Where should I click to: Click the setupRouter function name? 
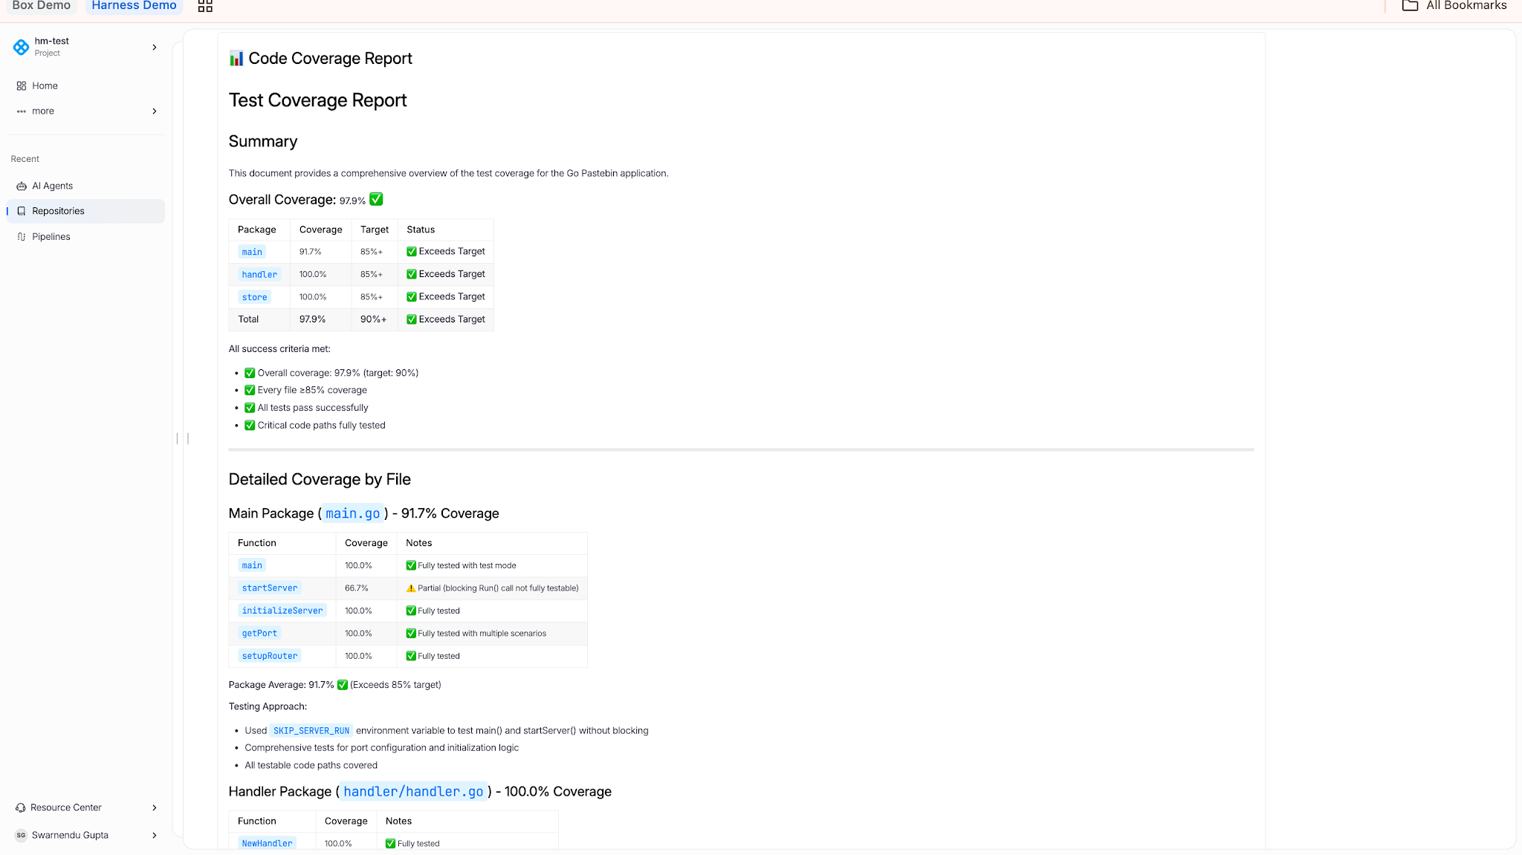[x=269, y=657]
